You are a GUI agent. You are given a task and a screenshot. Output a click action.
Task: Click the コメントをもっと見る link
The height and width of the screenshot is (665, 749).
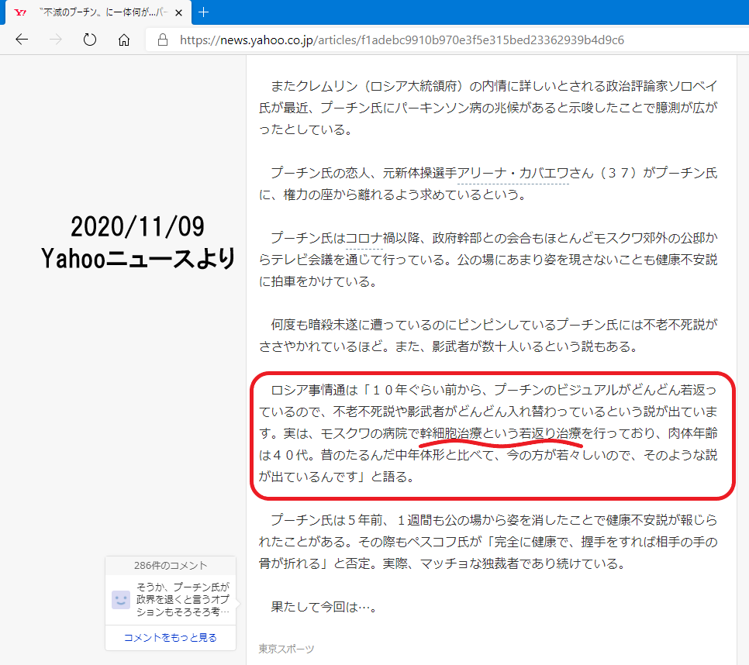point(171,637)
